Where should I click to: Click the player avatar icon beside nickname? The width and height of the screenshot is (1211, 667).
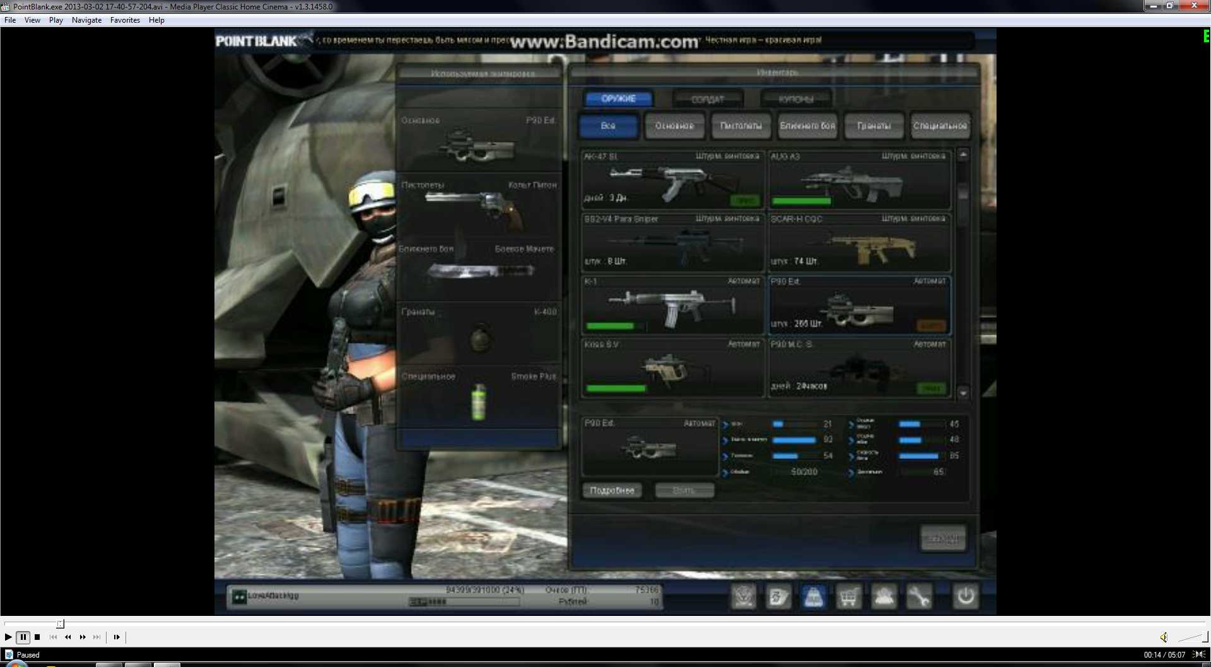(239, 596)
